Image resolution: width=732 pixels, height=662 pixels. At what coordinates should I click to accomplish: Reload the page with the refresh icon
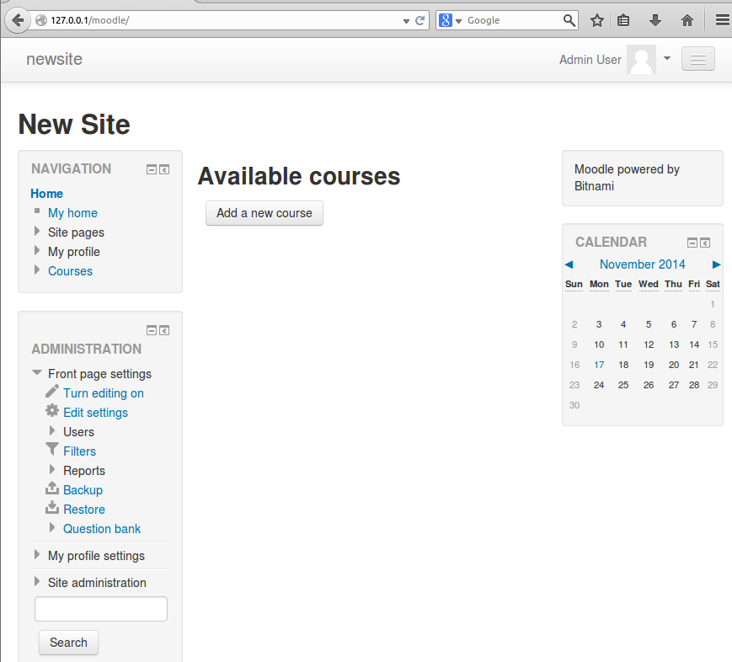tap(419, 20)
